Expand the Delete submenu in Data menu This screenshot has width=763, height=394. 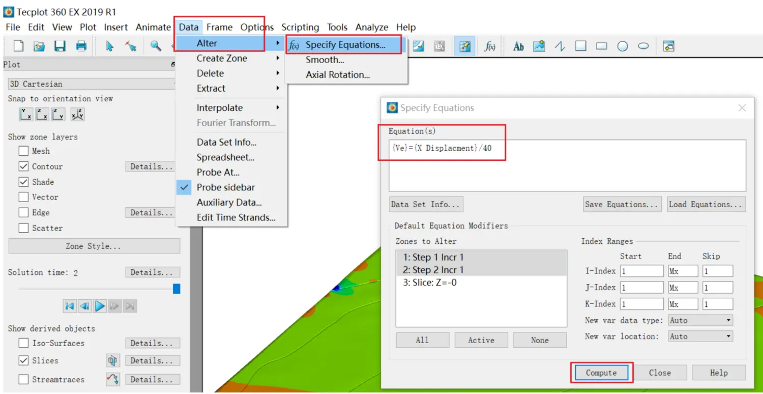point(230,73)
